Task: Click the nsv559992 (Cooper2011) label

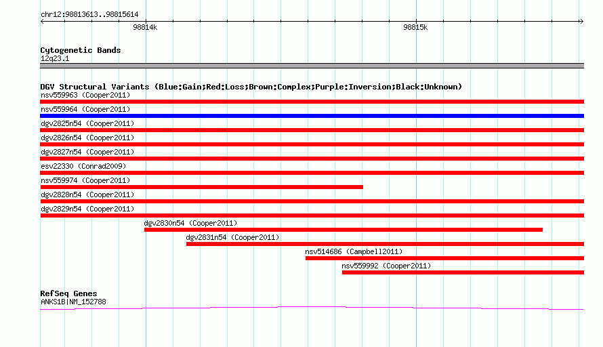Action: pos(386,266)
